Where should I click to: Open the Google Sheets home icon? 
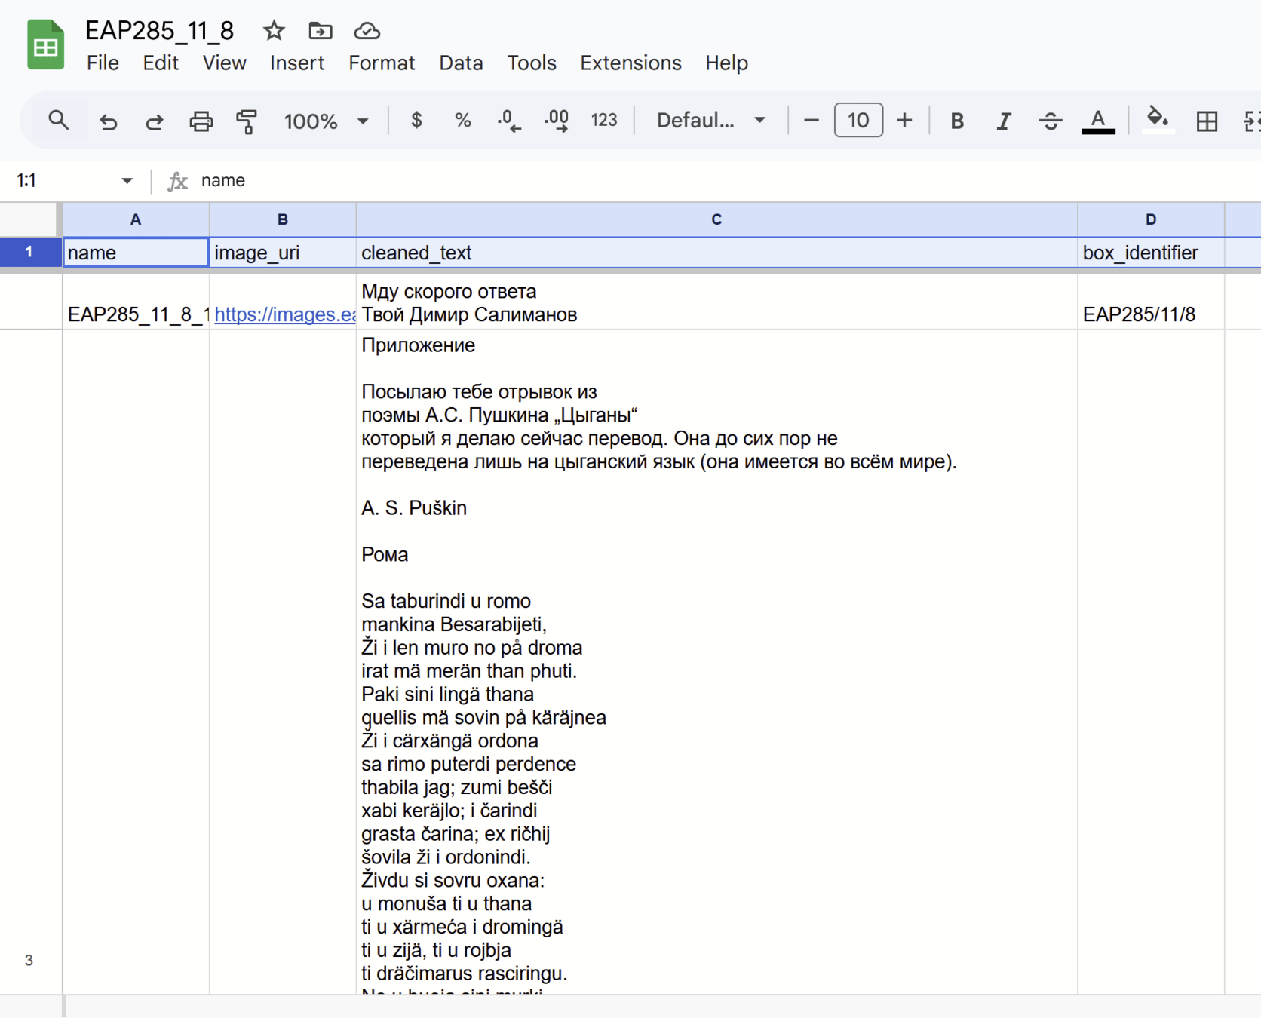[45, 45]
